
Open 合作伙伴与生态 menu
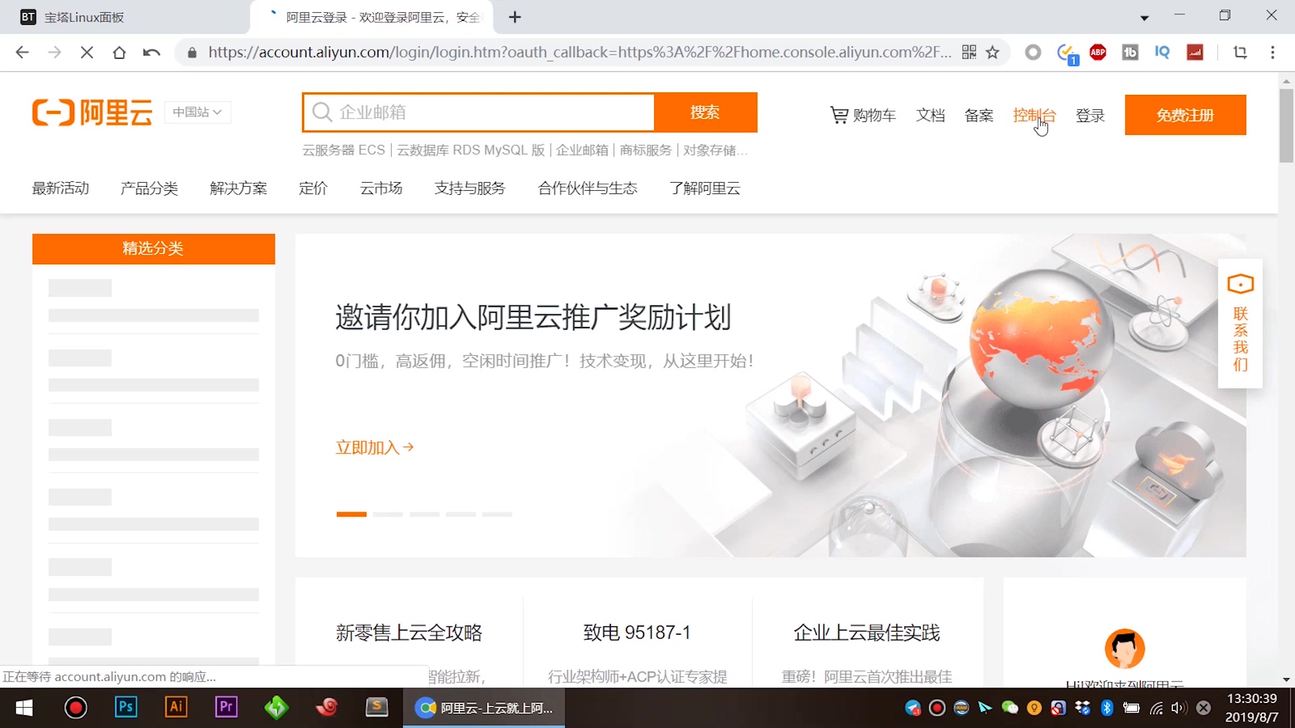pos(587,188)
